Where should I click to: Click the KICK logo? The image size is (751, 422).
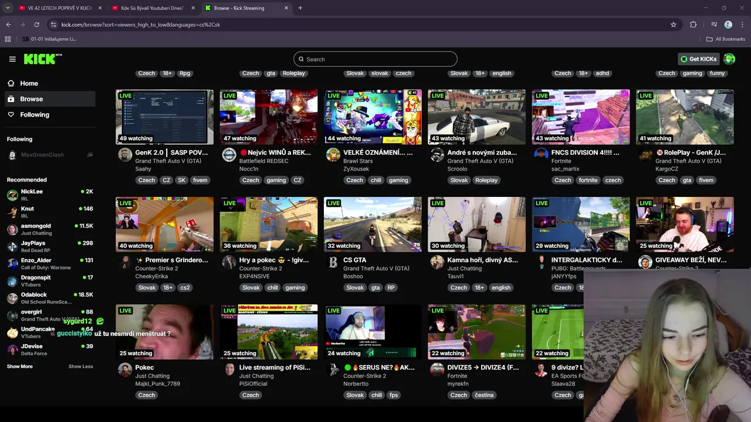pyautogui.click(x=42, y=59)
